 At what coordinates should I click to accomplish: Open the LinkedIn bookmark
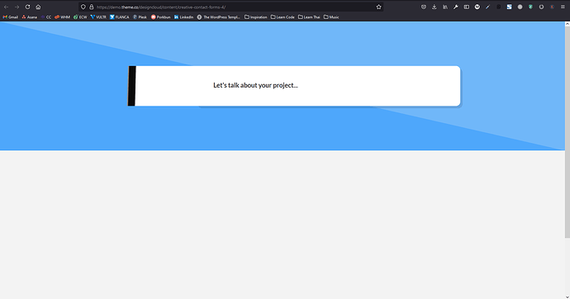point(183,17)
